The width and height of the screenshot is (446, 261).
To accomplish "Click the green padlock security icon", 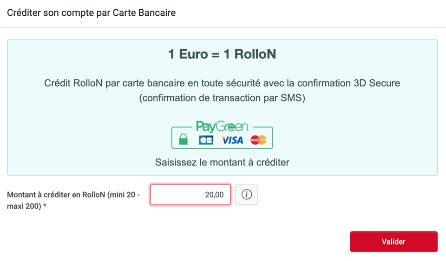I will pos(183,139).
